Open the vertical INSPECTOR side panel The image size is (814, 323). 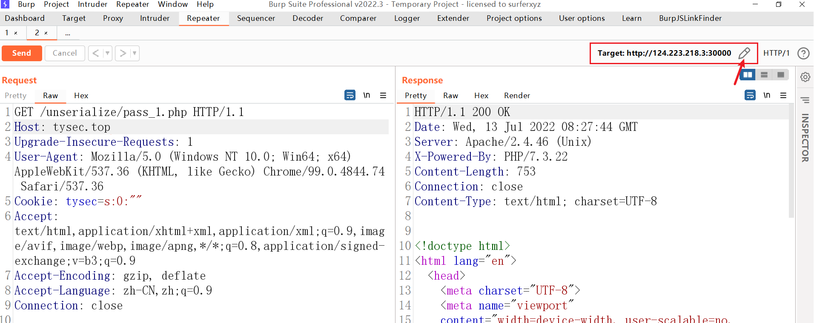point(805,137)
